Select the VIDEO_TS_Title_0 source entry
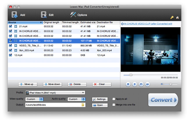This screenshot has width=189, height=122. tap(30, 45)
